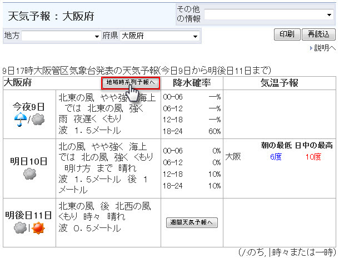Viewport: 339px width, 258px height.
Task: Open 地域時系列予報へ regional time-series forecast
Action: [x=131, y=83]
